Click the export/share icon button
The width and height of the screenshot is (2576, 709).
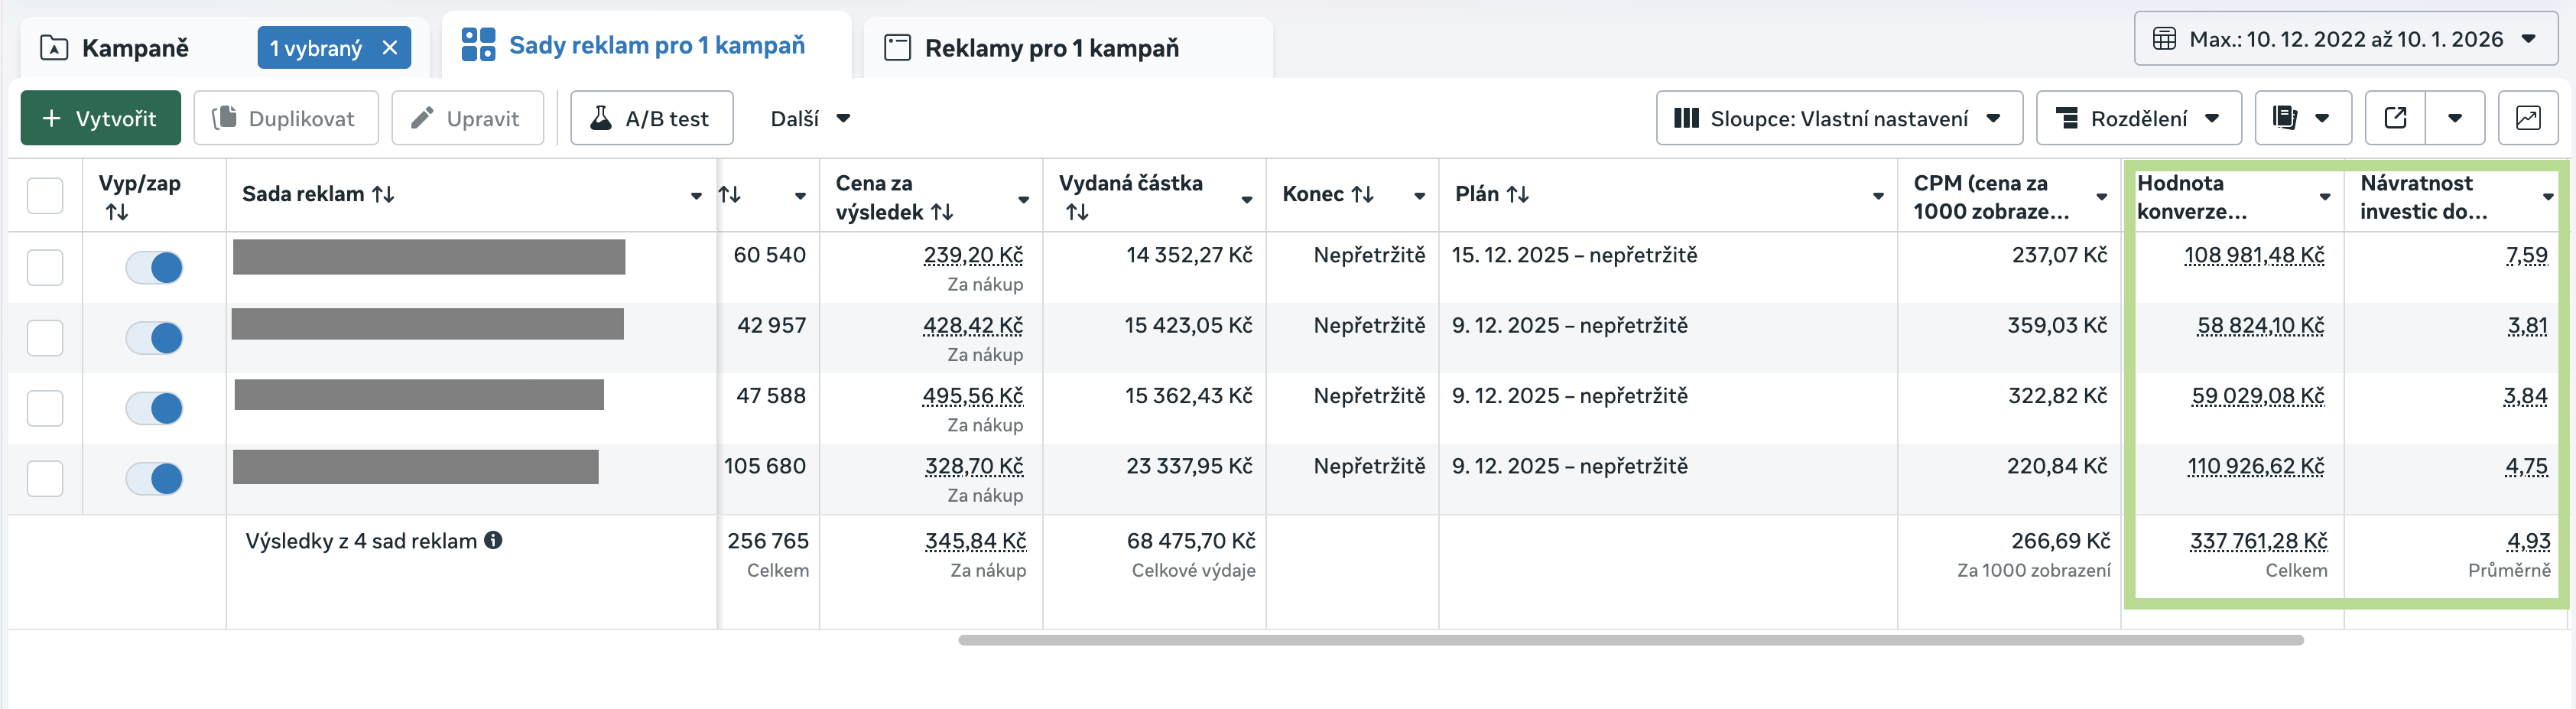coord(2395,118)
